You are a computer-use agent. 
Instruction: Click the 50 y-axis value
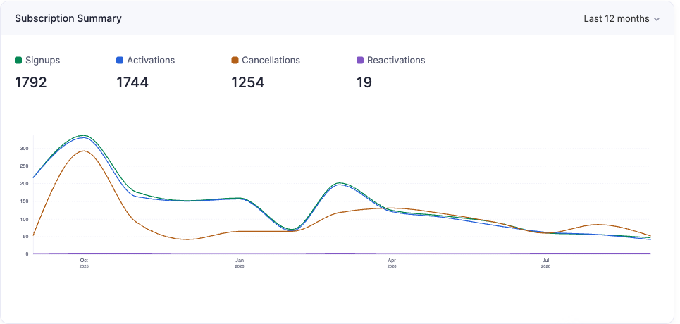(x=25, y=237)
